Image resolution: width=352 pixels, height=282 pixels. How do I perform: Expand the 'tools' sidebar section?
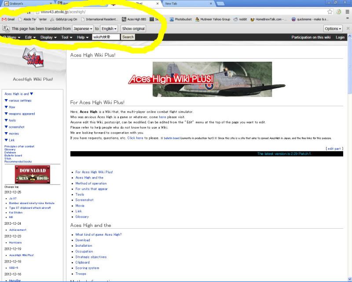click(10, 120)
